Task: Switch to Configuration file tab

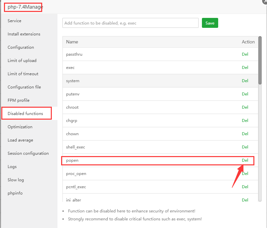Action: point(24,87)
